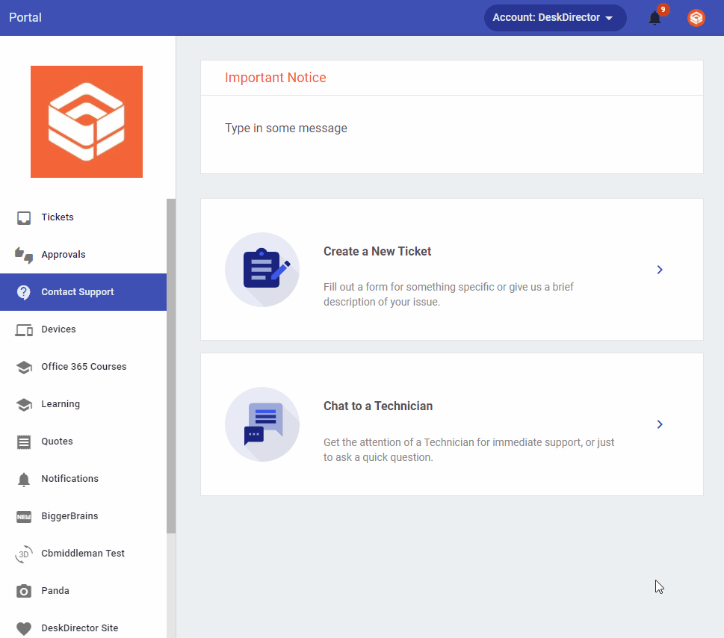Open notifications bell in top bar
724x638 pixels.
[655, 18]
